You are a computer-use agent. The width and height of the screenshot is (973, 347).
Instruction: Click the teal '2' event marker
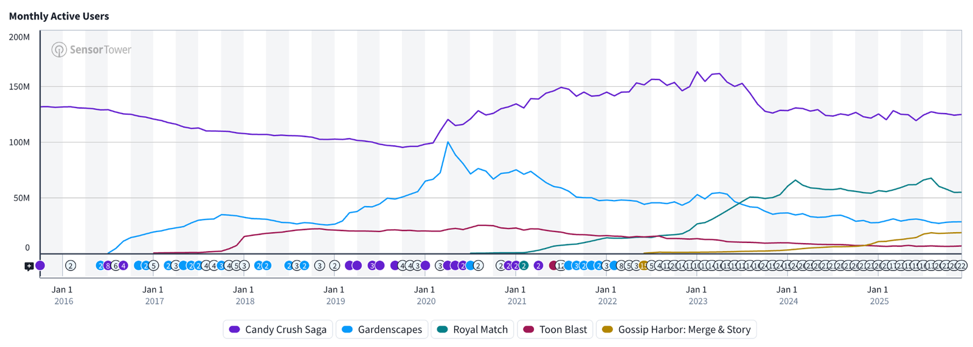[524, 266]
